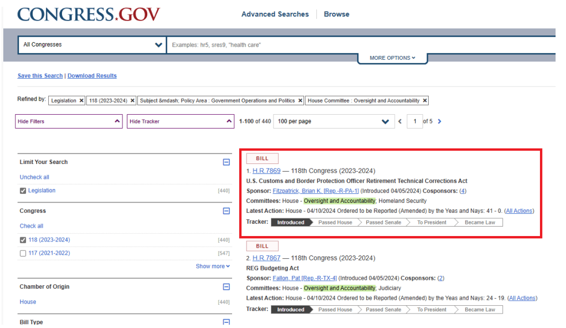Uncheck the 118 (2023-2024) Congress checkbox

pyautogui.click(x=23, y=240)
